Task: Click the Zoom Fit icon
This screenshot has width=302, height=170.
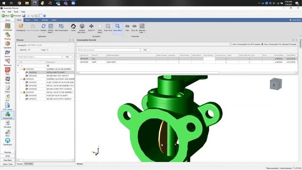Action: 91,27
